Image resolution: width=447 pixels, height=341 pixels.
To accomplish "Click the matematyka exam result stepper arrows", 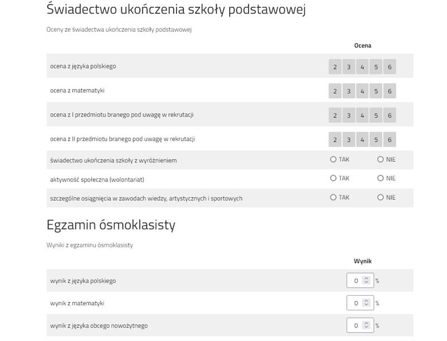I will pos(367,302).
